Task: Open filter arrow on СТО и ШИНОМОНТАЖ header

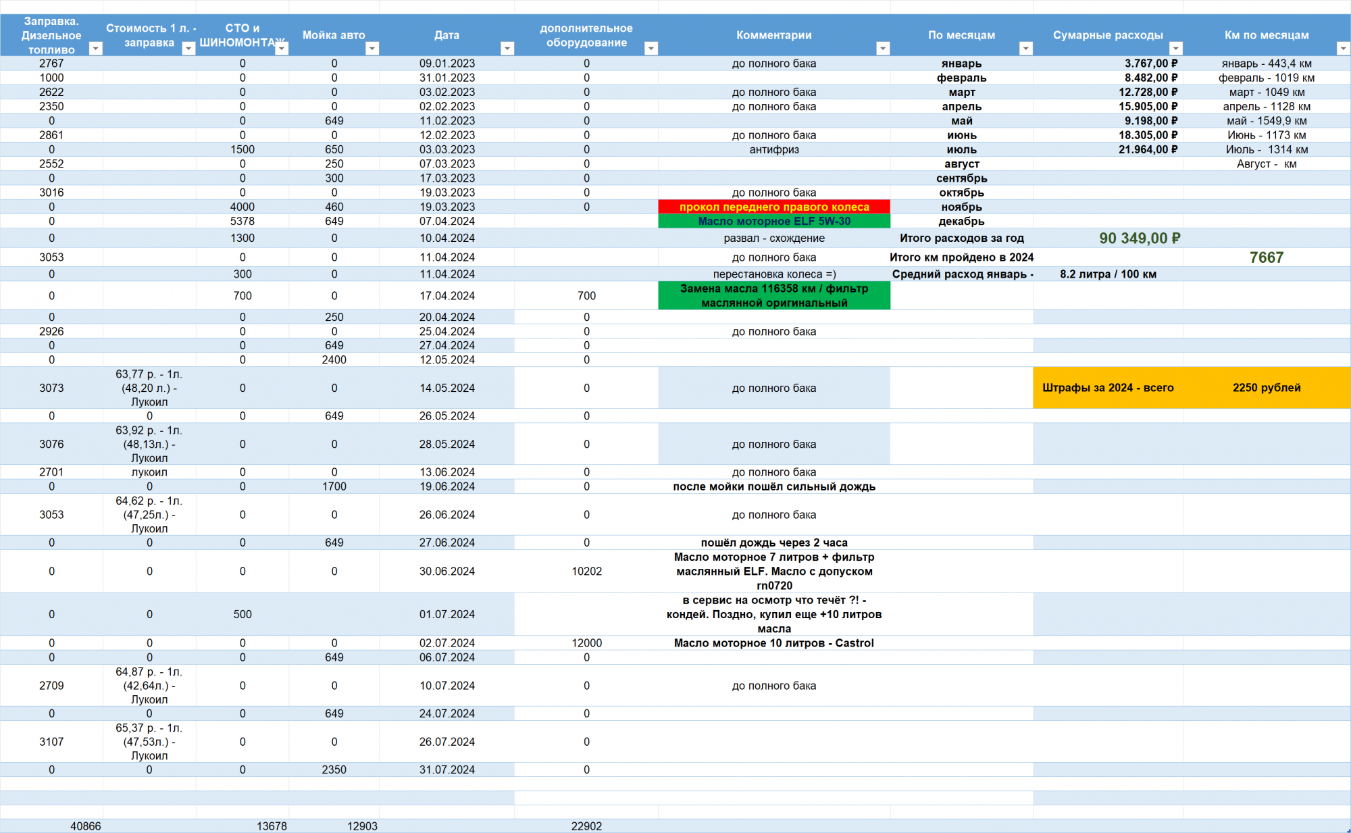Action: [x=282, y=49]
